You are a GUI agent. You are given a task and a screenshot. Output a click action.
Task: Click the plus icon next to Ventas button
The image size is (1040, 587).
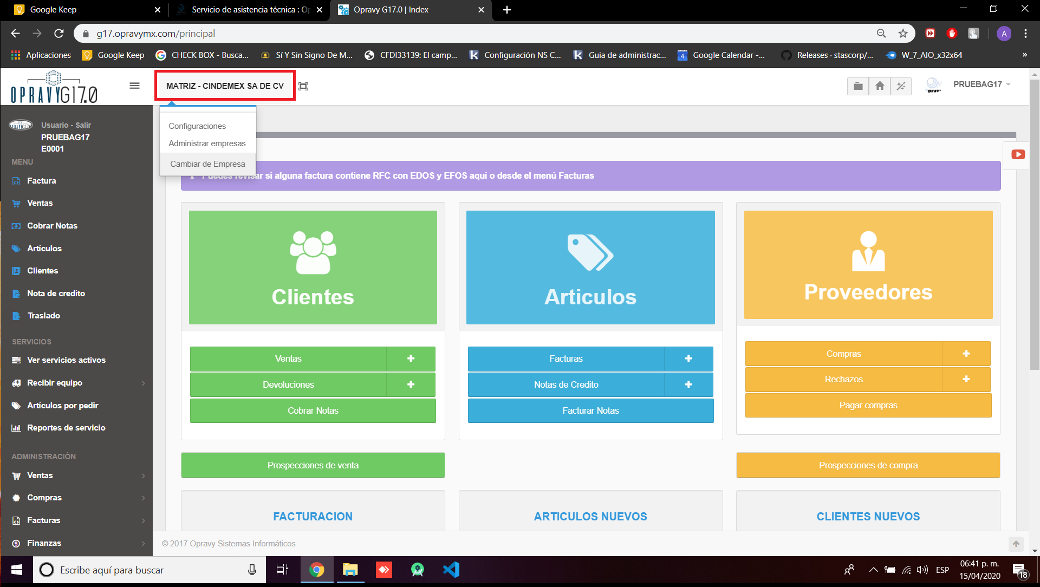(411, 358)
